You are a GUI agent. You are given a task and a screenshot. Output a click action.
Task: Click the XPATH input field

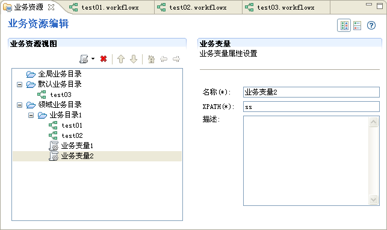pos(311,107)
